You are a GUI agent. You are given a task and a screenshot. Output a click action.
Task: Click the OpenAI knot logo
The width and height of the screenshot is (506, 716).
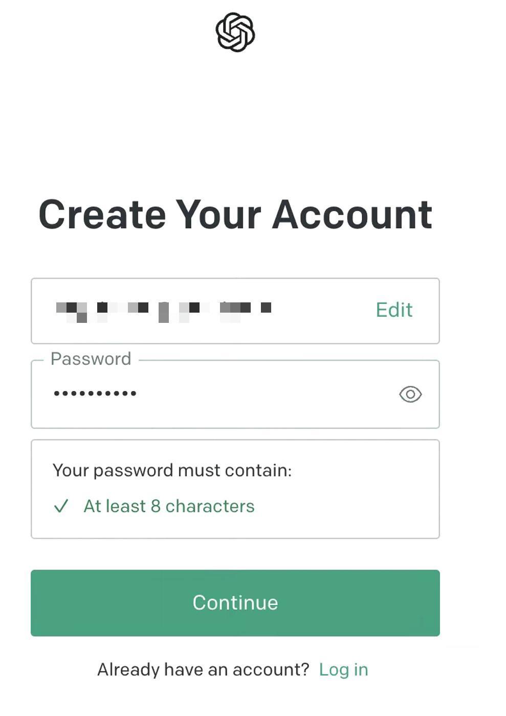point(235,32)
